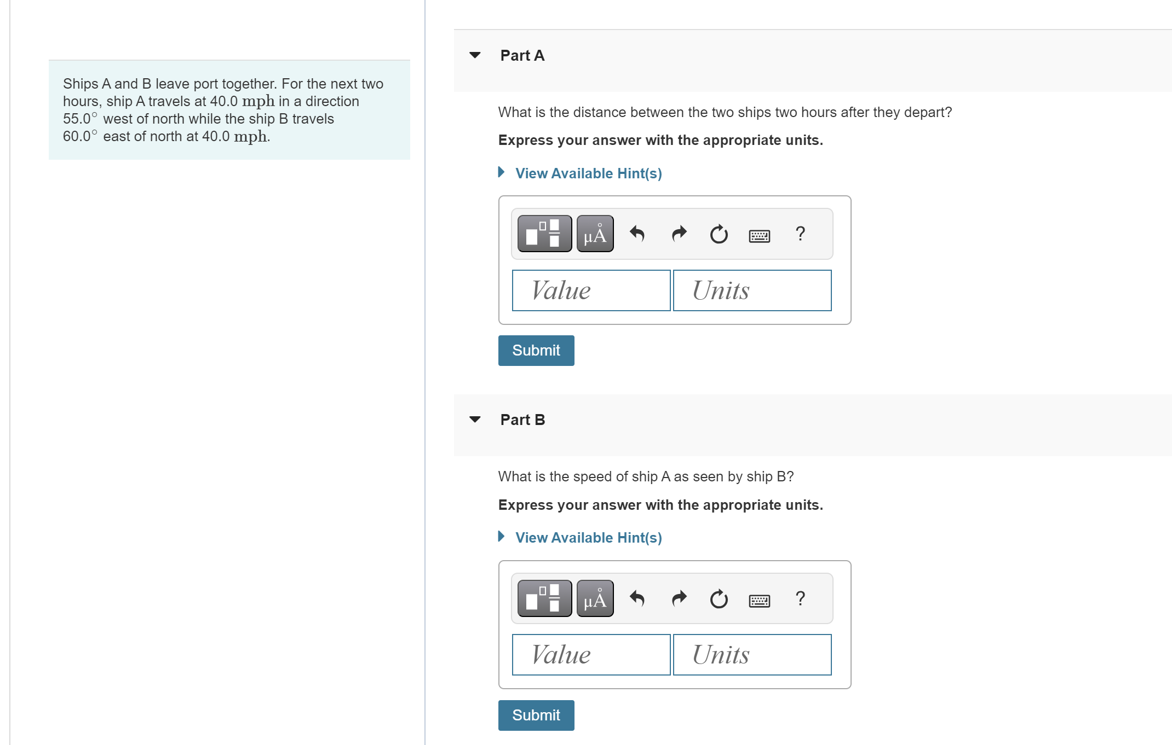Click the undo arrow in Part A answer toolbar
Image resolution: width=1172 pixels, height=745 pixels.
coord(638,234)
